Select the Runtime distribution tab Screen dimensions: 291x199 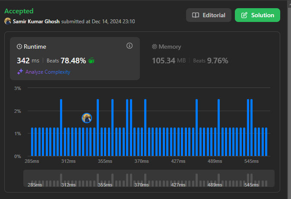pos(35,47)
